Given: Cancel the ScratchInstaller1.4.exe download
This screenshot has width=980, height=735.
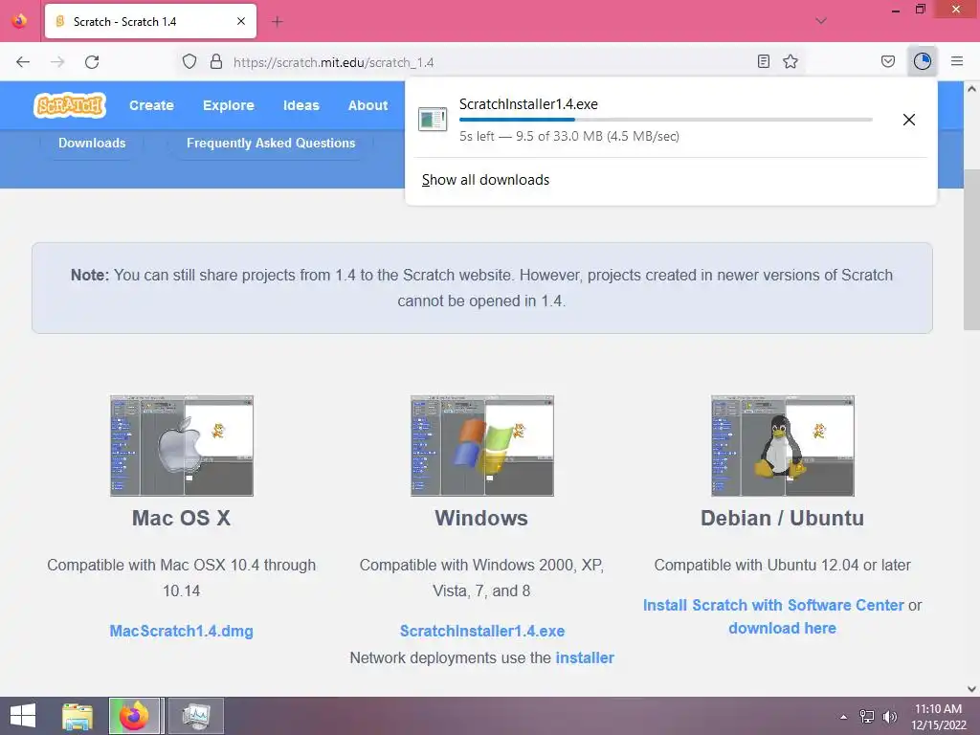Looking at the screenshot, I should pyautogui.click(x=909, y=120).
